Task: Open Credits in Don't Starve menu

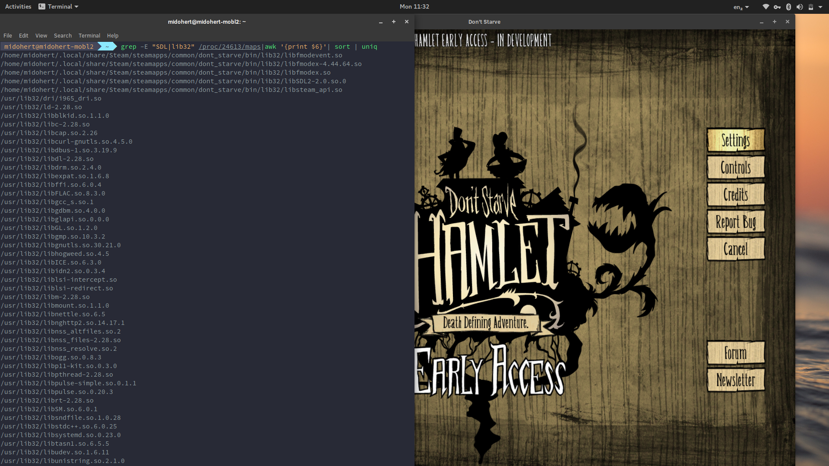Action: point(736,195)
